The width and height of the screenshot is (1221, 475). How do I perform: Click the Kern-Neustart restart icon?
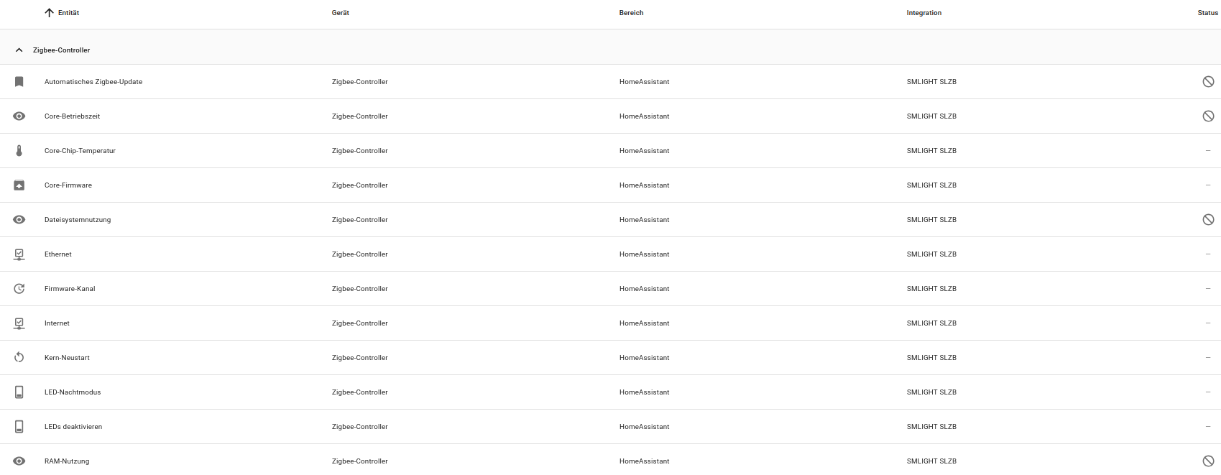tap(19, 358)
